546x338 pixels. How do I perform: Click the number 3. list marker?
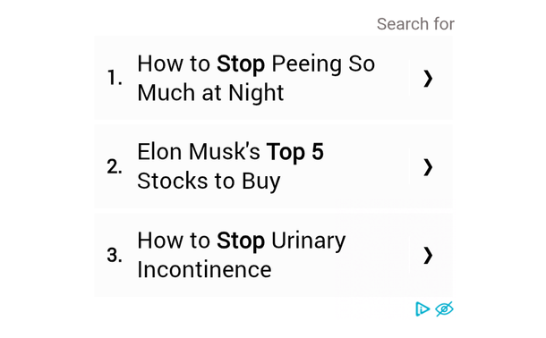pos(115,255)
